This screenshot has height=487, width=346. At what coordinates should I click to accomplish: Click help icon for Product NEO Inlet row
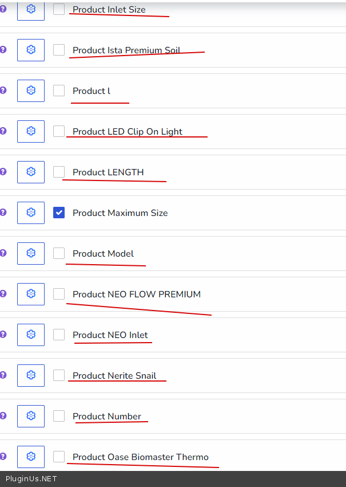tap(3, 335)
